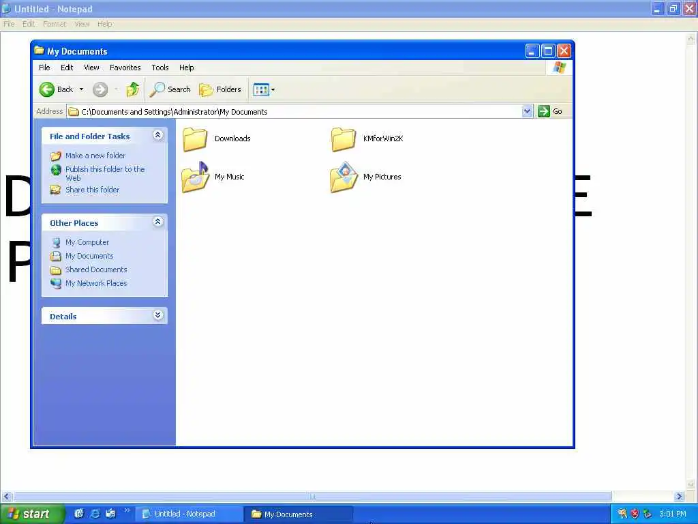This screenshot has width=698, height=524.
Task: Collapse the File and Folder Tasks panel
Action: [157, 135]
